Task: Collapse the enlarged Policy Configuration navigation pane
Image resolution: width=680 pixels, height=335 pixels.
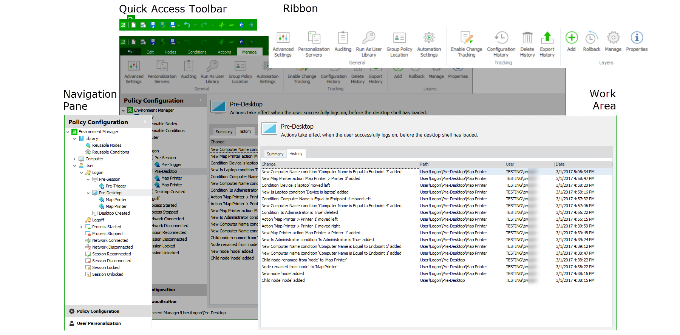Action: (x=145, y=122)
